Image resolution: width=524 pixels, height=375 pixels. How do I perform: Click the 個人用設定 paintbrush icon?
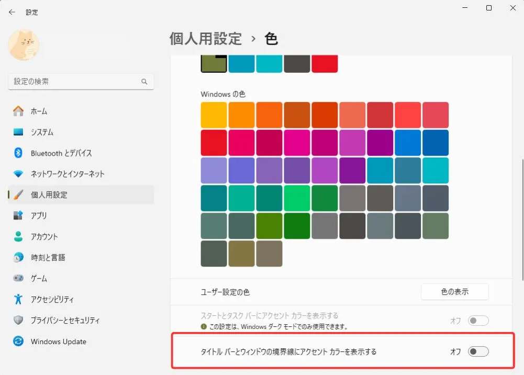18,194
